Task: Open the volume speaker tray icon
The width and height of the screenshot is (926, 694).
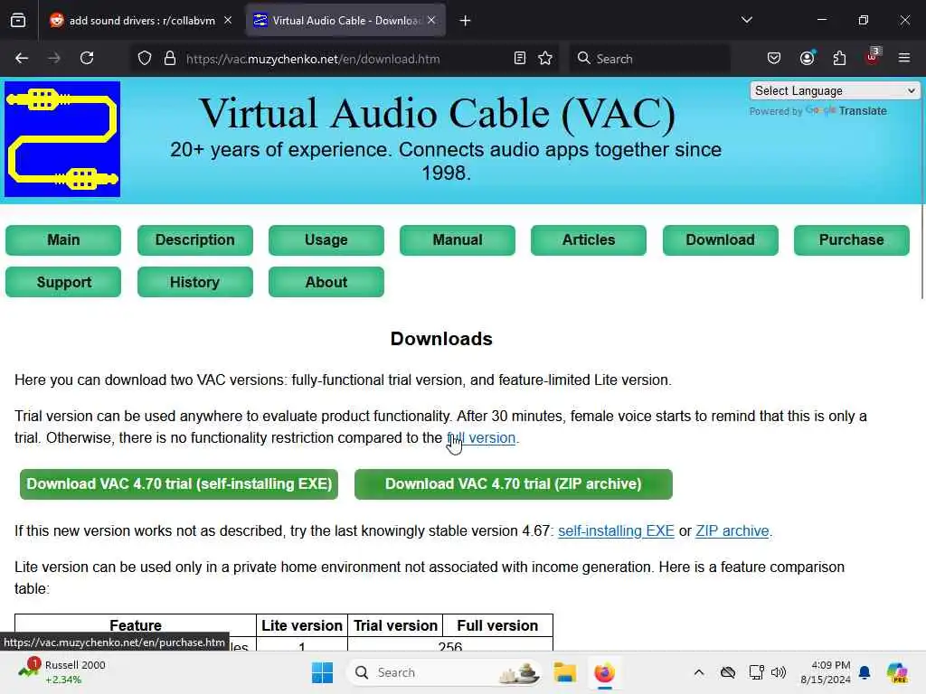Action: click(779, 672)
